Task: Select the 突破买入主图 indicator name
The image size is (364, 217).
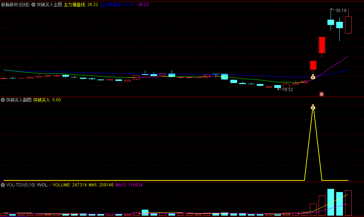Action: pos(50,5)
